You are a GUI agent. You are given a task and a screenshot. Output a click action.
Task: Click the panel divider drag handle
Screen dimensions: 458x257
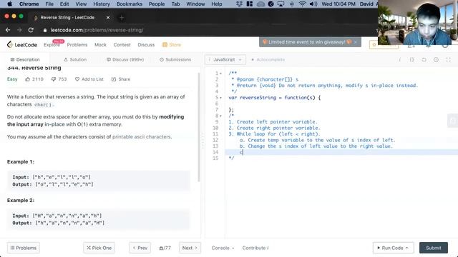pyautogui.click(x=203, y=140)
